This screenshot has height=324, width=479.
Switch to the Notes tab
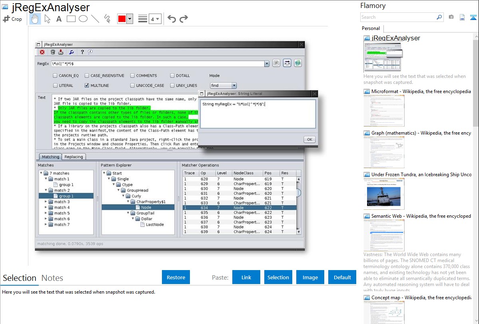pyautogui.click(x=52, y=278)
